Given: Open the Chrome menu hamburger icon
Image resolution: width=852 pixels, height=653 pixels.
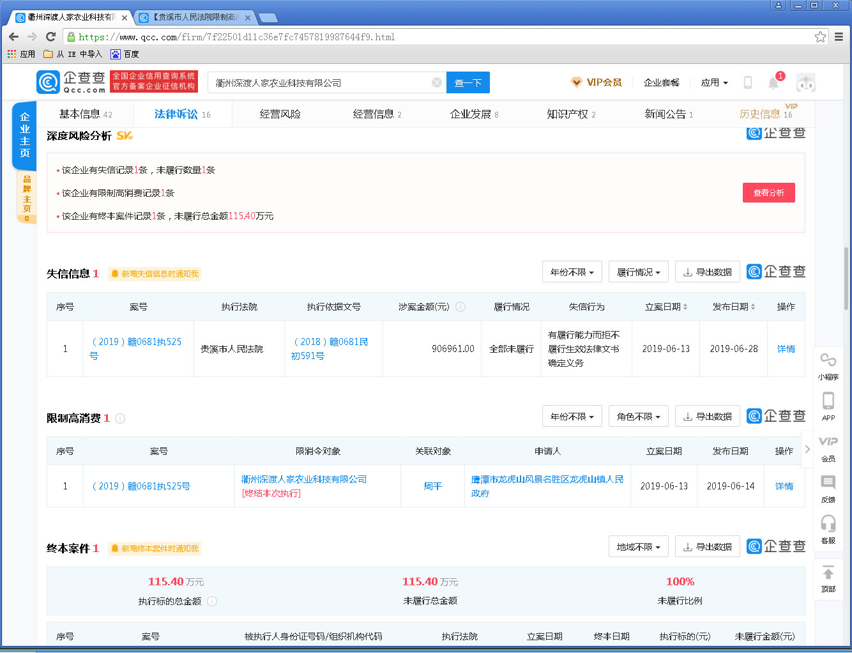Looking at the screenshot, I should 839,37.
